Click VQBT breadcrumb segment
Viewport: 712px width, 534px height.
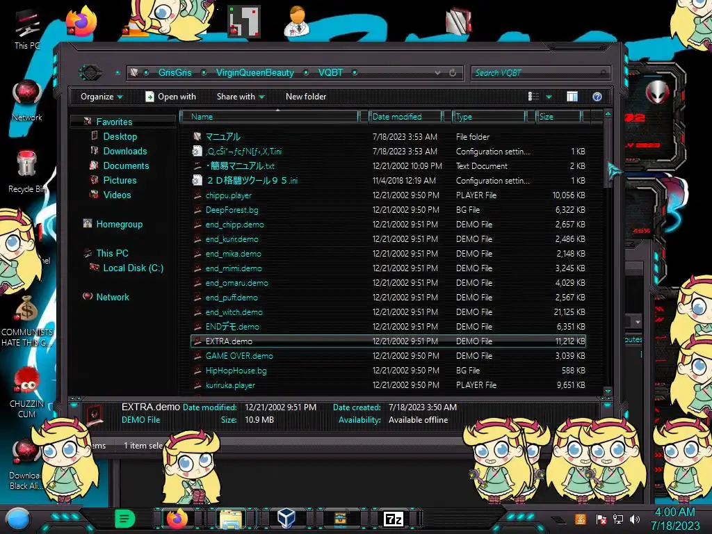(x=330, y=72)
